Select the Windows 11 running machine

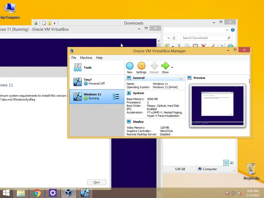[x=97, y=96]
